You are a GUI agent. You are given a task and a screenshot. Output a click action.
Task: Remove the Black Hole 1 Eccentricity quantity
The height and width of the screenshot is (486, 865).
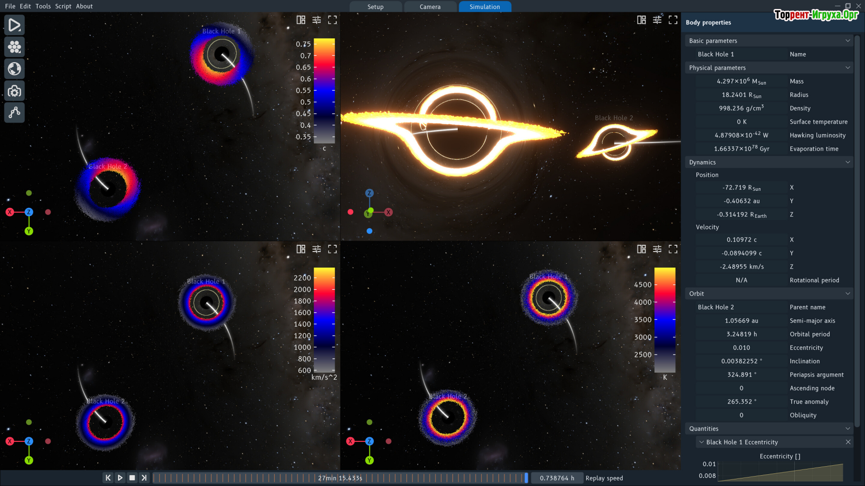tap(848, 442)
